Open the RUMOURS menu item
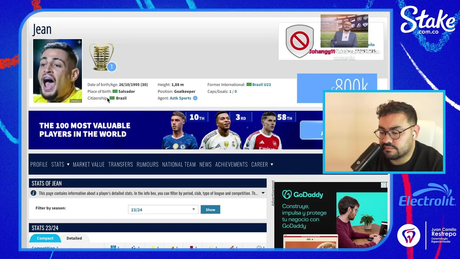The image size is (460, 259). pos(147,164)
